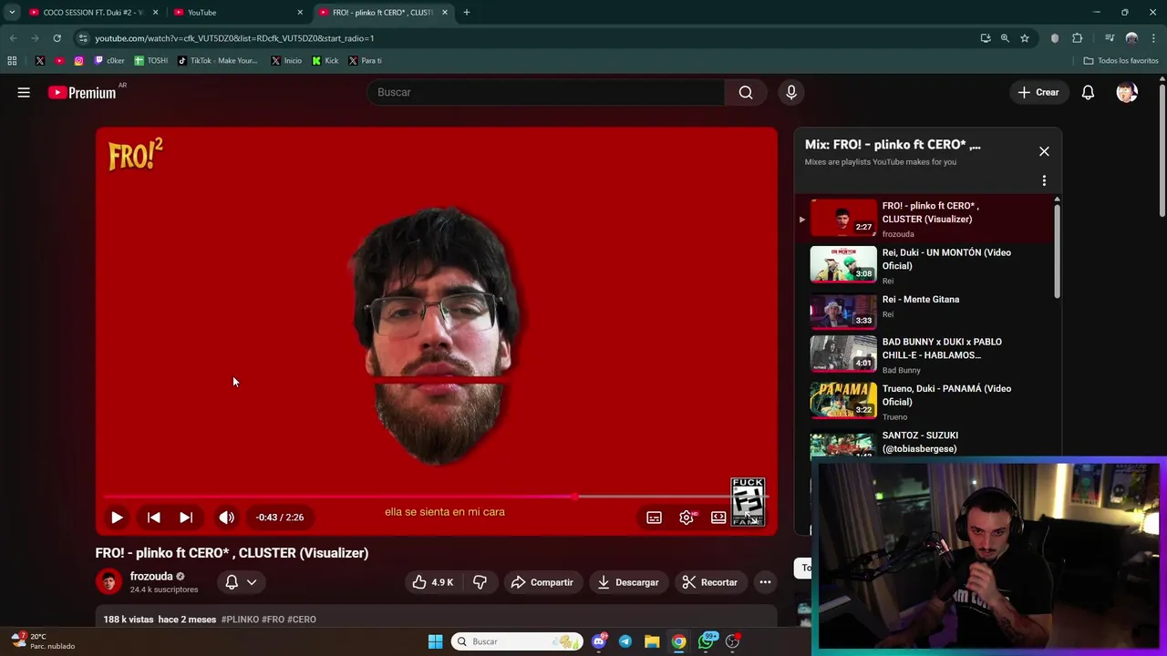The height and width of the screenshot is (656, 1167).
Task: Download the video with Descargar
Action: pyautogui.click(x=628, y=582)
